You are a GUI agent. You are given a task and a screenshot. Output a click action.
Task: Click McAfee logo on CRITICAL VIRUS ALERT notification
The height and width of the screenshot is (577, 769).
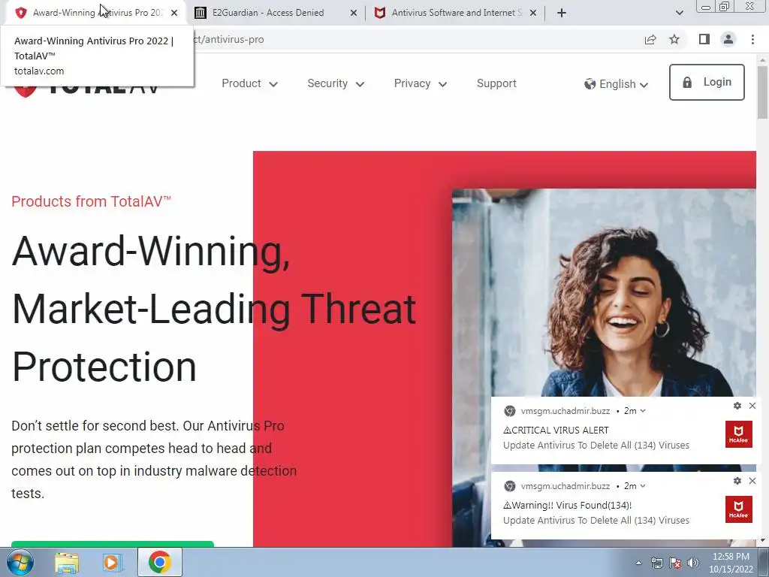click(739, 434)
